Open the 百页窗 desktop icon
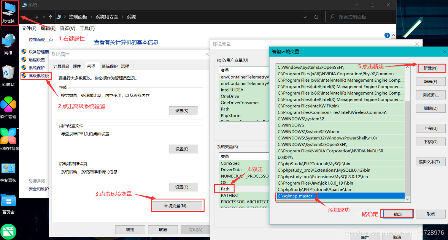This screenshot has height=240, width=448. 8,204
